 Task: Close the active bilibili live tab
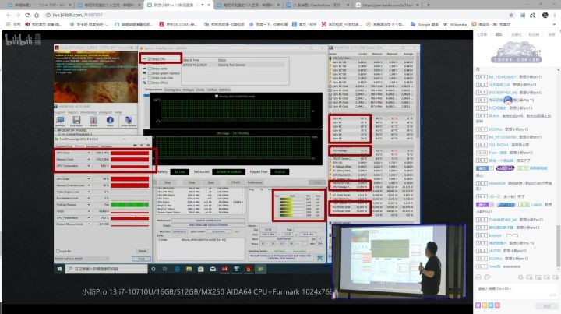tap(209, 5)
